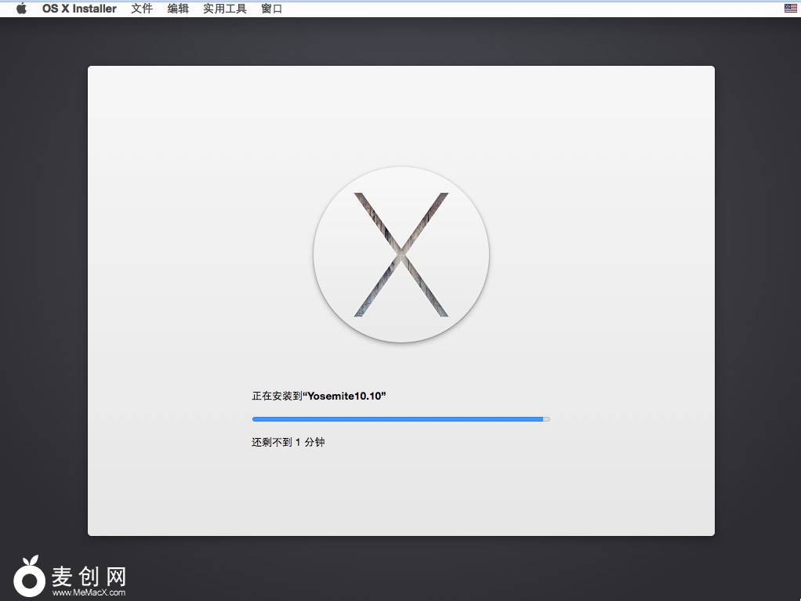Viewport: 801px width, 601px height.
Task: Expand the 实用工具 menu
Action: [x=225, y=9]
